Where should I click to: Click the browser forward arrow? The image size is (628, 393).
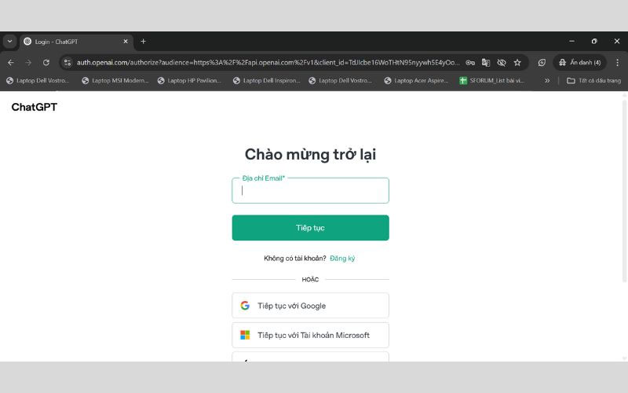click(x=28, y=63)
